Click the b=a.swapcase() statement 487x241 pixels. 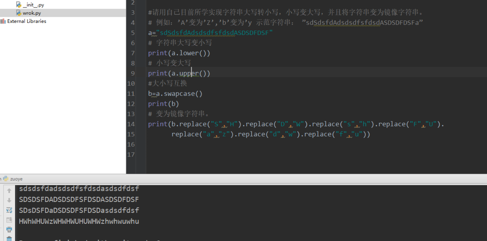(x=175, y=94)
